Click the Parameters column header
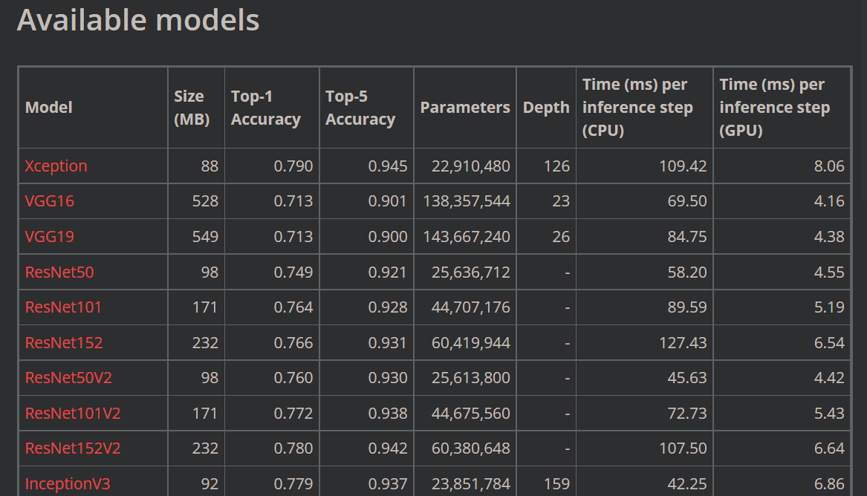This screenshot has width=867, height=496. [464, 107]
